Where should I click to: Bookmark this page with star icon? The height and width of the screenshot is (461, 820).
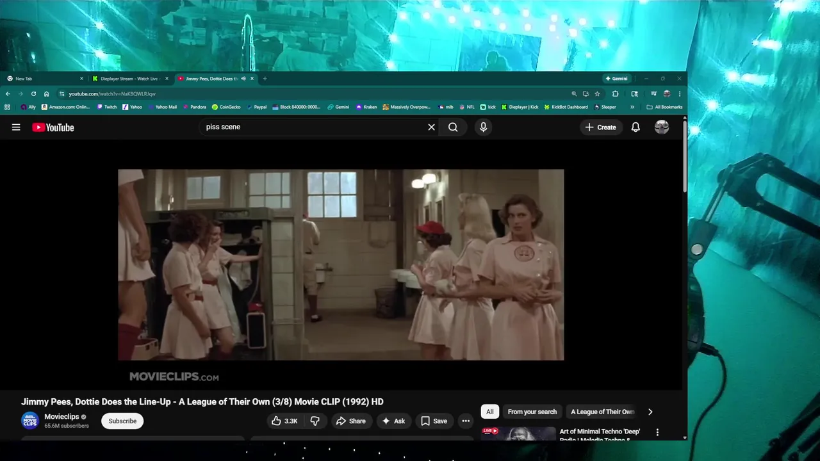597,94
